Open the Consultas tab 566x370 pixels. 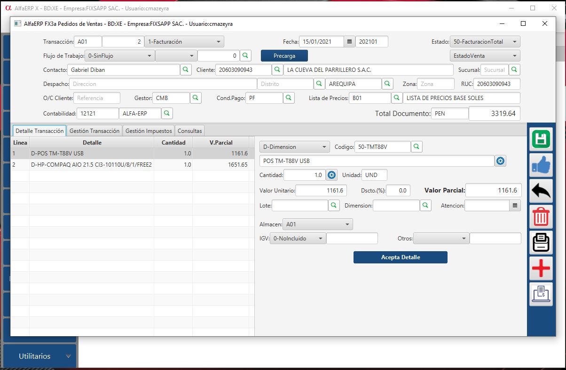(189, 131)
